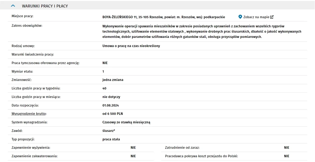Click the map pin icon next to Zobacz na mapie

(x=240, y=17)
